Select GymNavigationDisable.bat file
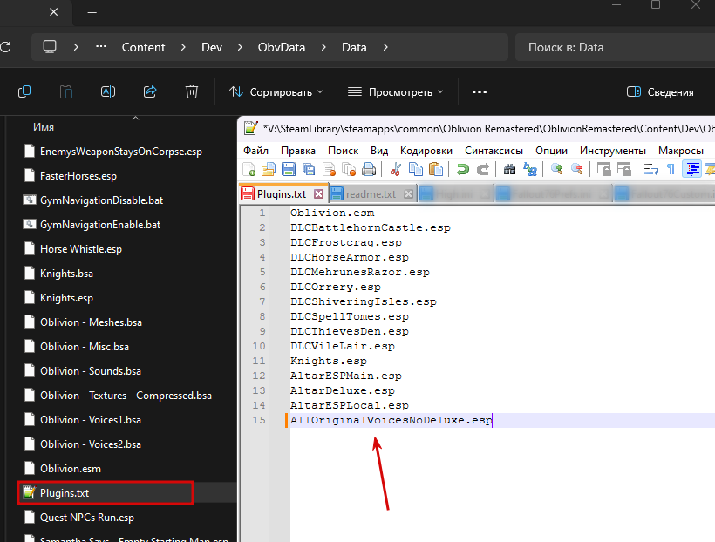 point(102,200)
